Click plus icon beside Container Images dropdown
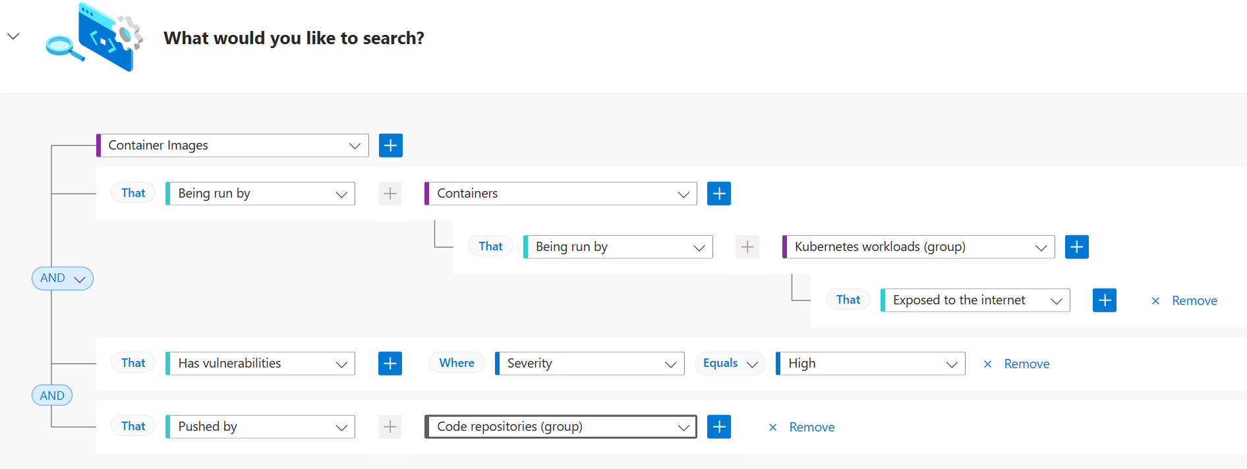1247x469 pixels. coord(390,146)
